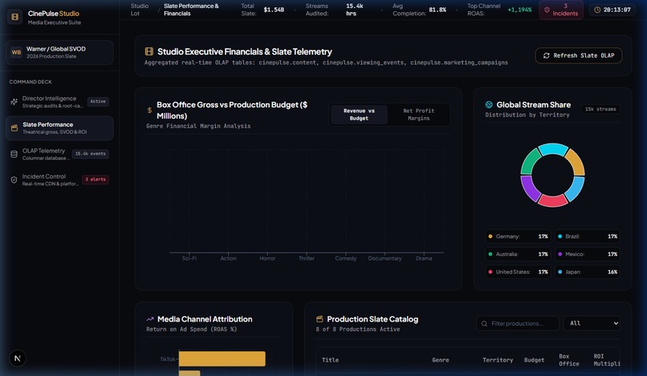647x376 pixels.
Task: Click the Australia legend color dot
Action: coord(490,254)
